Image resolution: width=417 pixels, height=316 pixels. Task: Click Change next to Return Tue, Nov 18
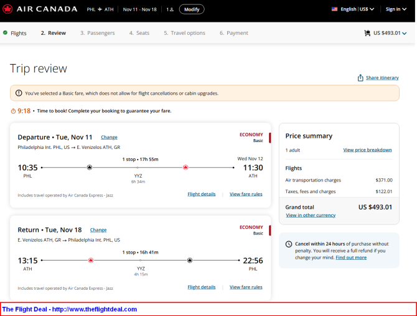98,230
